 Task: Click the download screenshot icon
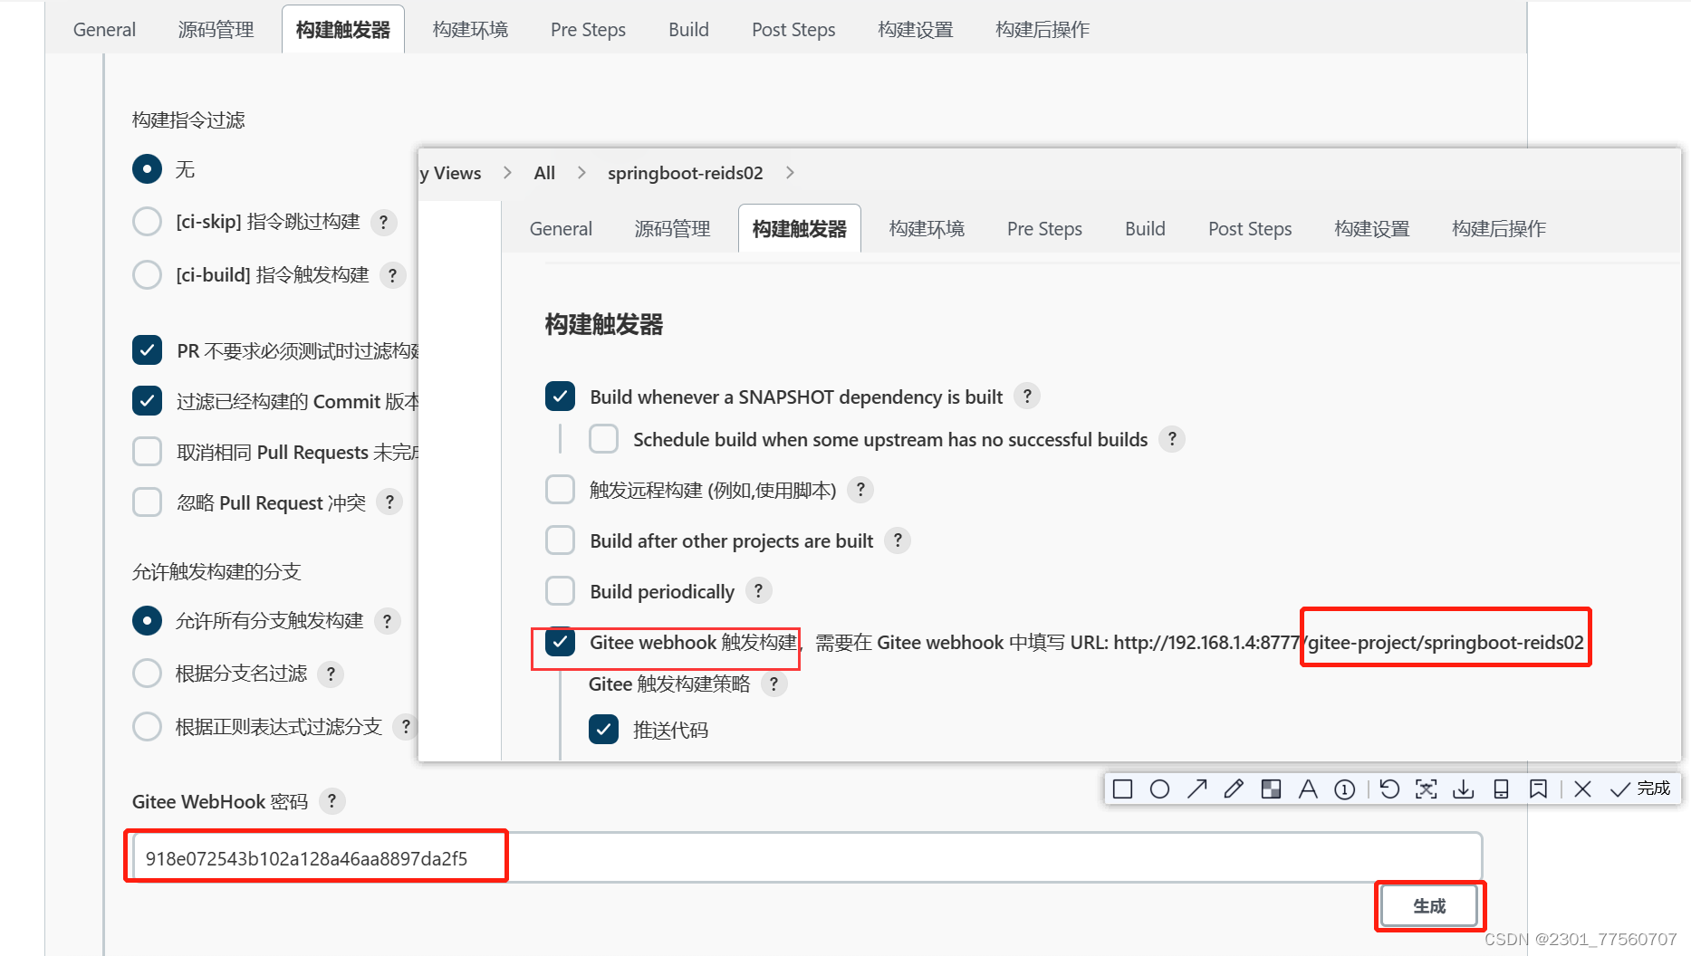click(1463, 789)
